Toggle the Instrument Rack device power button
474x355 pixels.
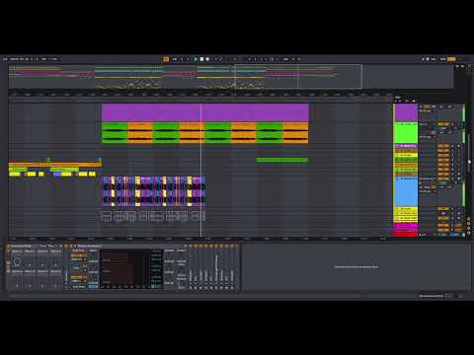point(8,246)
